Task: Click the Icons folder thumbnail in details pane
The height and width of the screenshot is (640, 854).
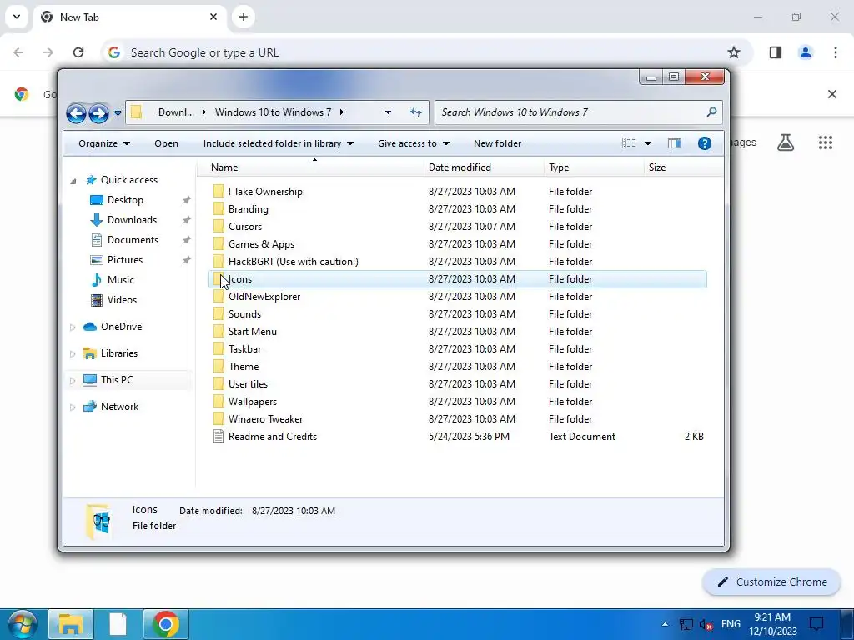Action: pos(98,522)
